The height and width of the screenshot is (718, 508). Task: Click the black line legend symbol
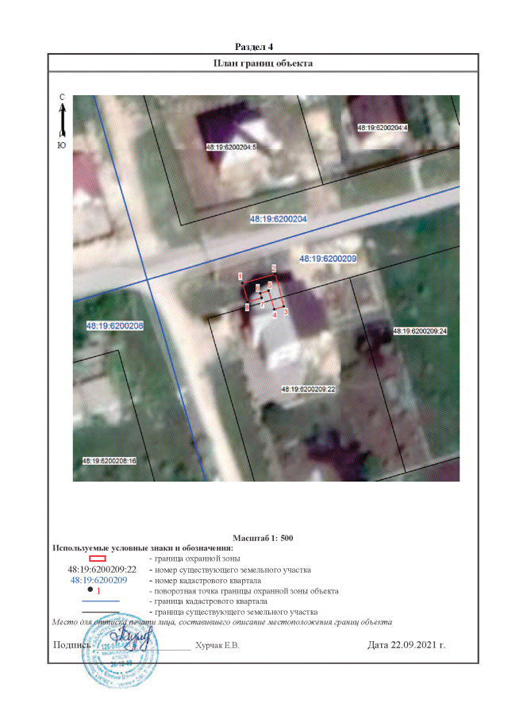coord(100,612)
